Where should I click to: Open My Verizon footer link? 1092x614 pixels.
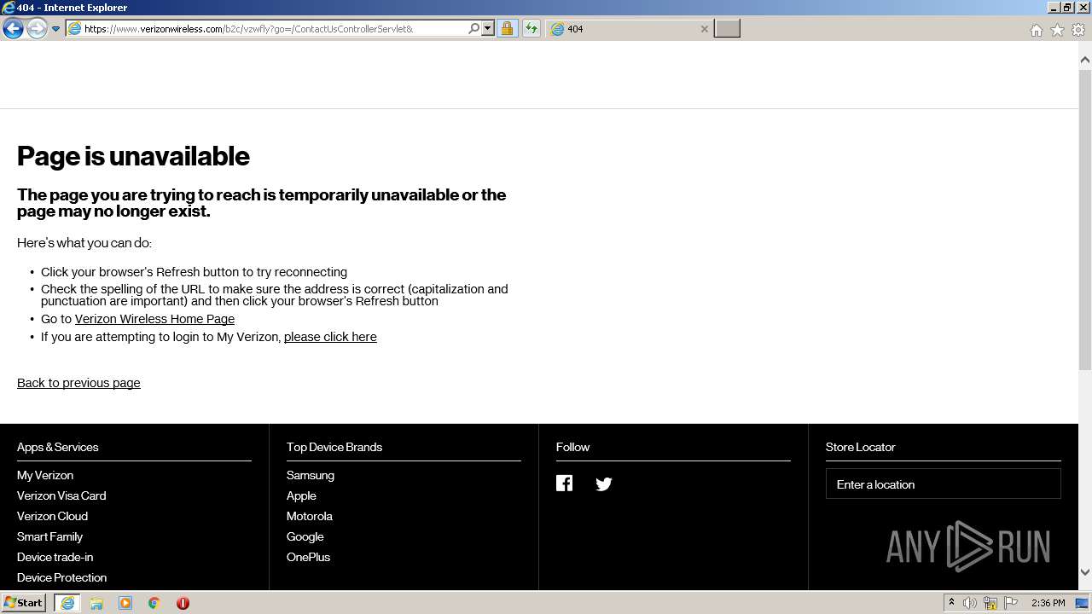click(x=45, y=475)
